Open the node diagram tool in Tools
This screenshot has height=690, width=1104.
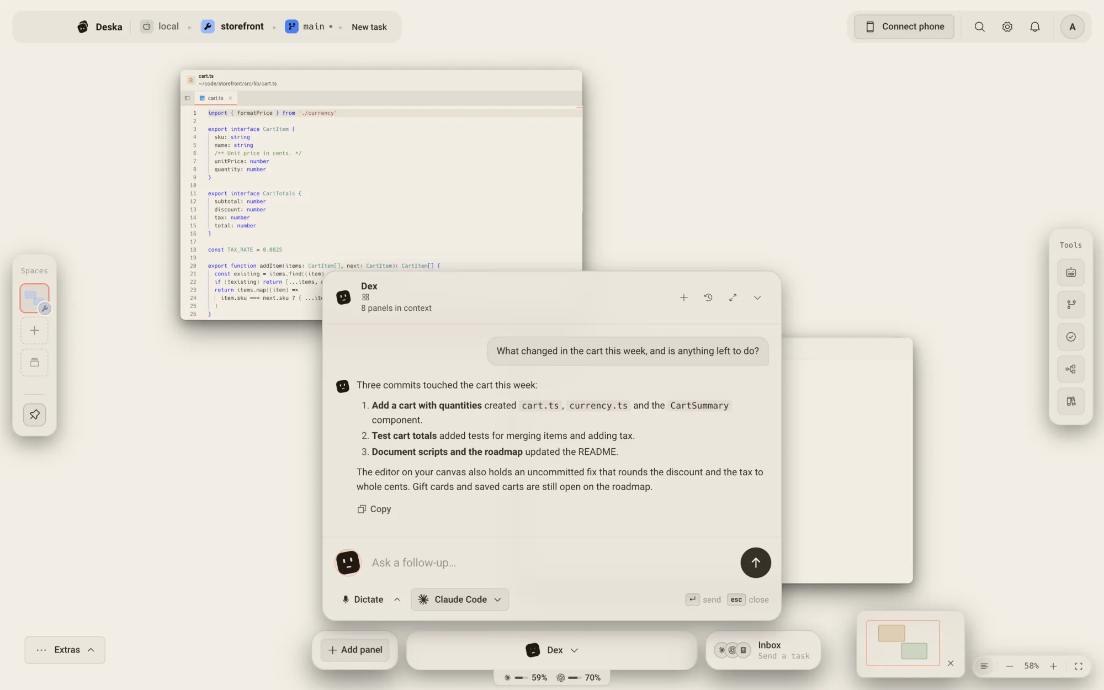1071,369
